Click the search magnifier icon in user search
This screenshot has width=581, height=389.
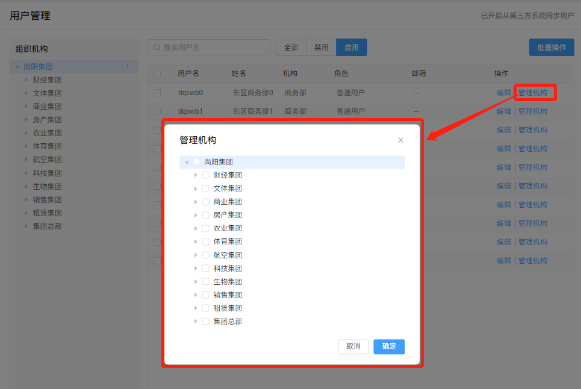[157, 48]
